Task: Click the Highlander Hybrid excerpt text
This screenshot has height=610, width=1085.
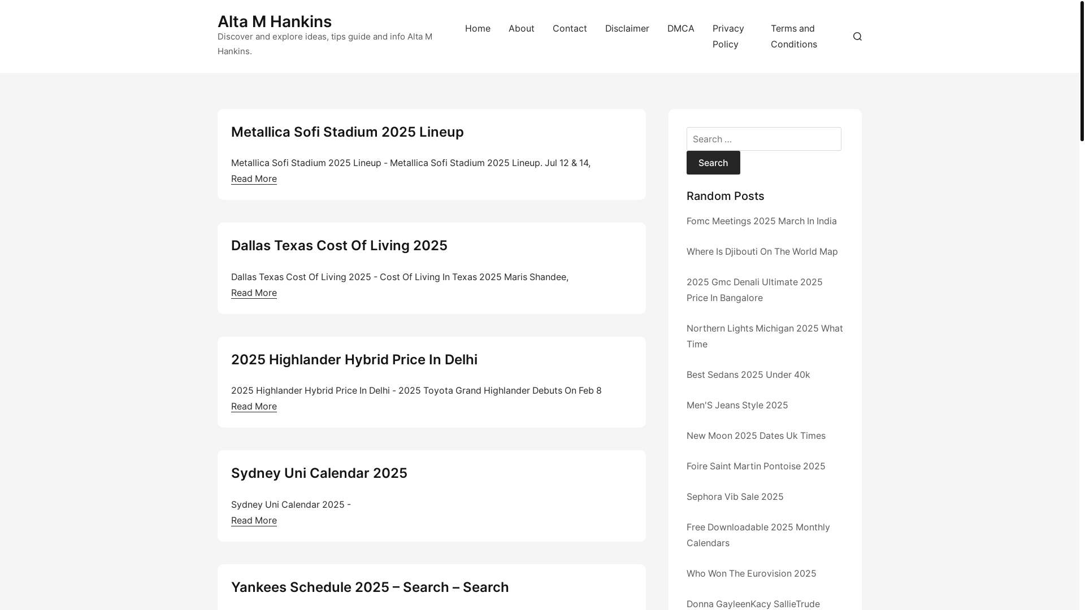Action: click(416, 390)
